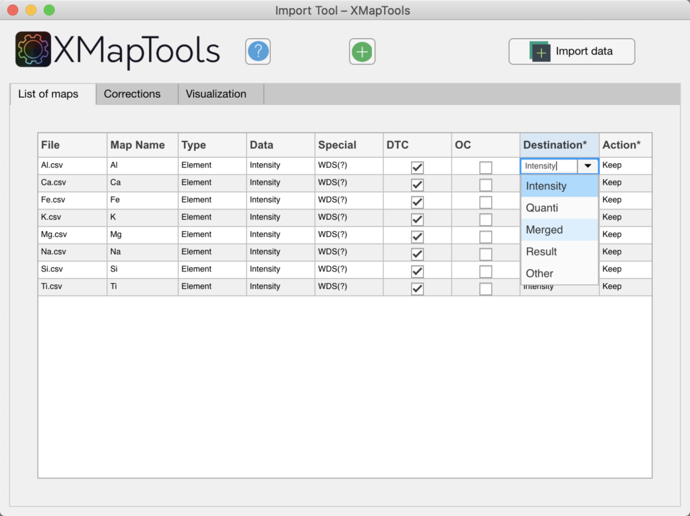
Task: Click the Special cell WDS(?) for Na.csv
Action: point(349,252)
